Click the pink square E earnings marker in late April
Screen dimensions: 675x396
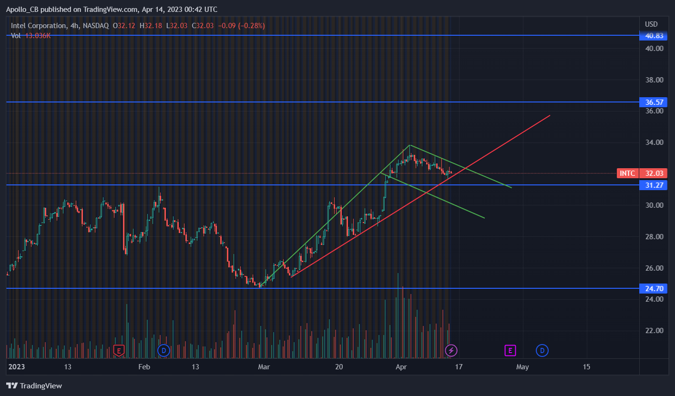click(x=510, y=350)
